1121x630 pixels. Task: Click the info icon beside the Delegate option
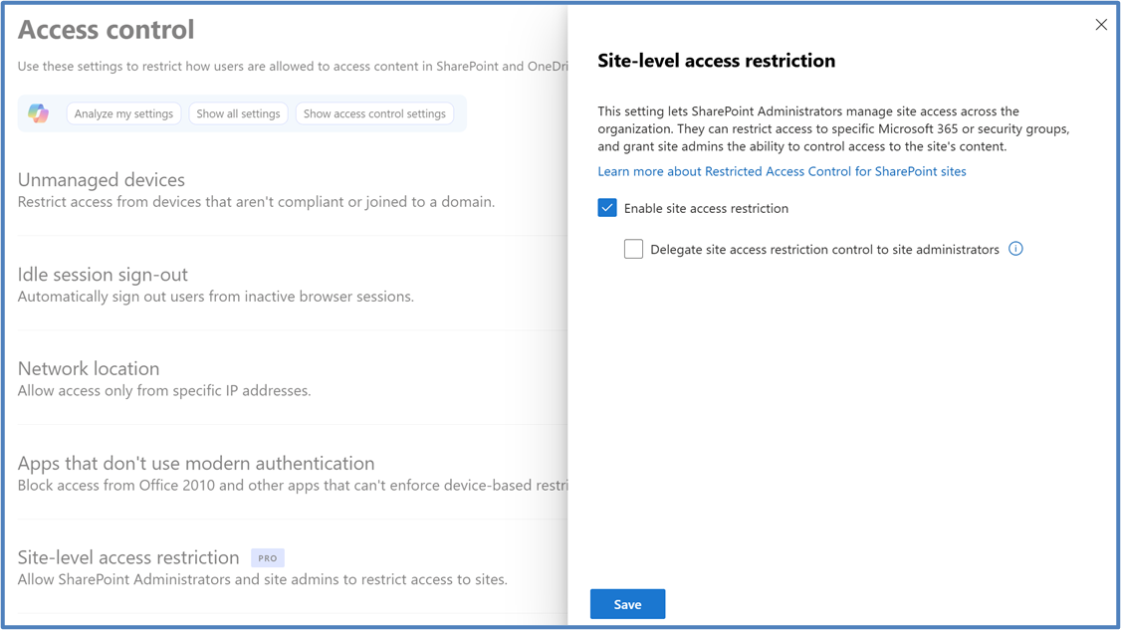tap(1015, 249)
